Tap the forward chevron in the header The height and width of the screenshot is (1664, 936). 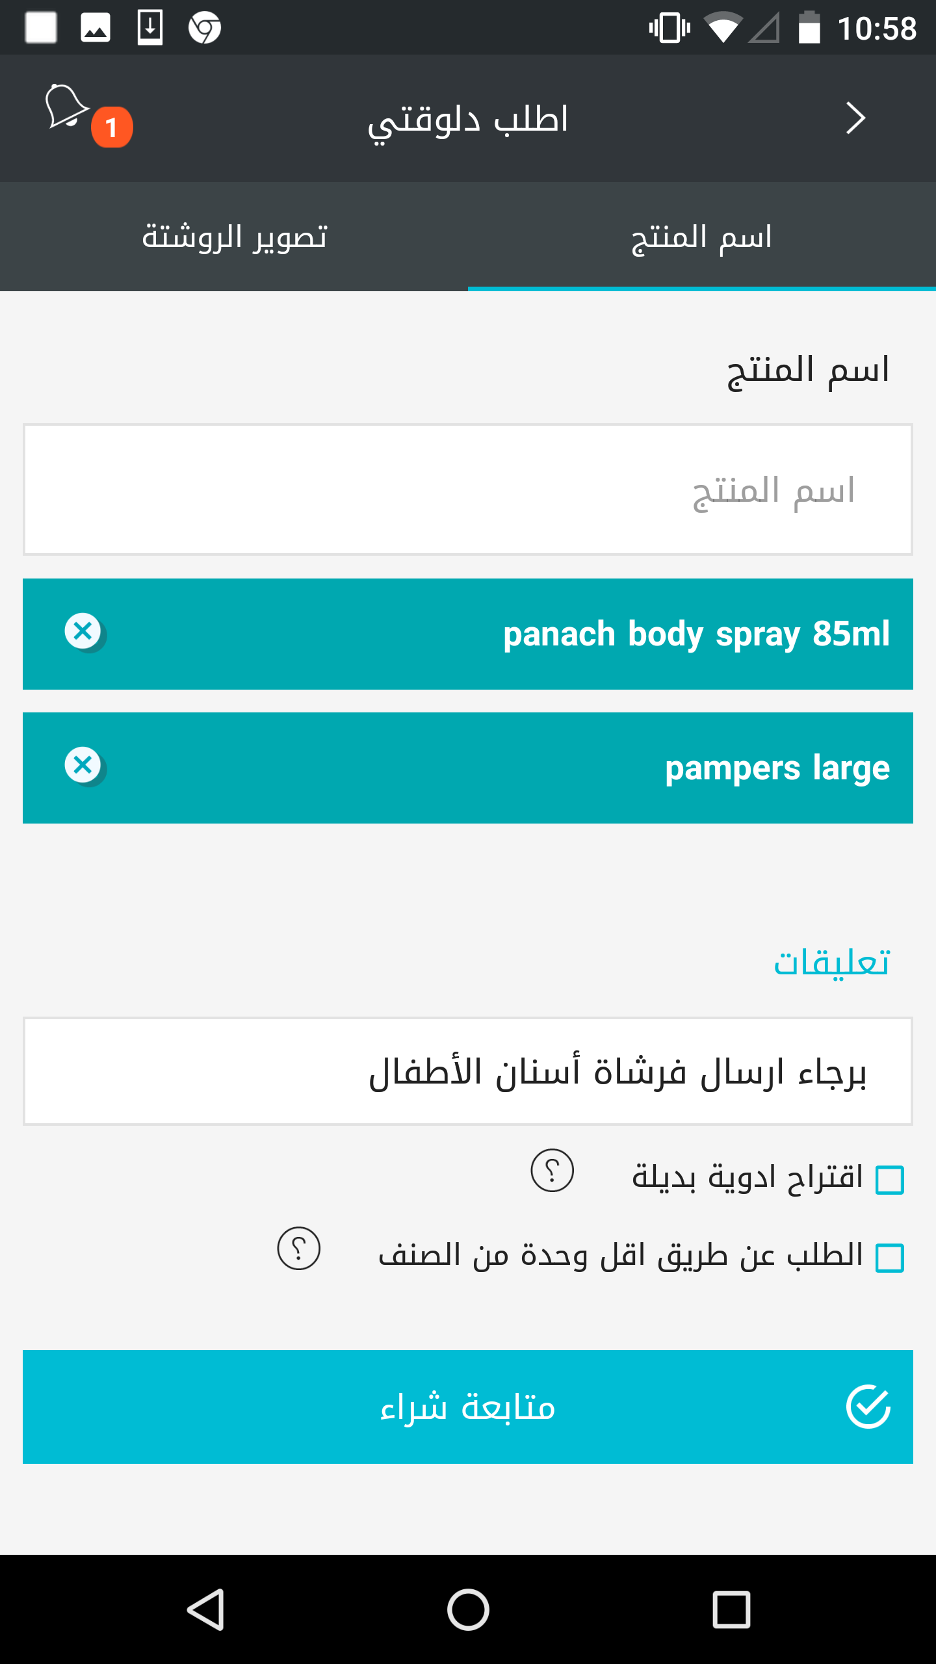(855, 118)
